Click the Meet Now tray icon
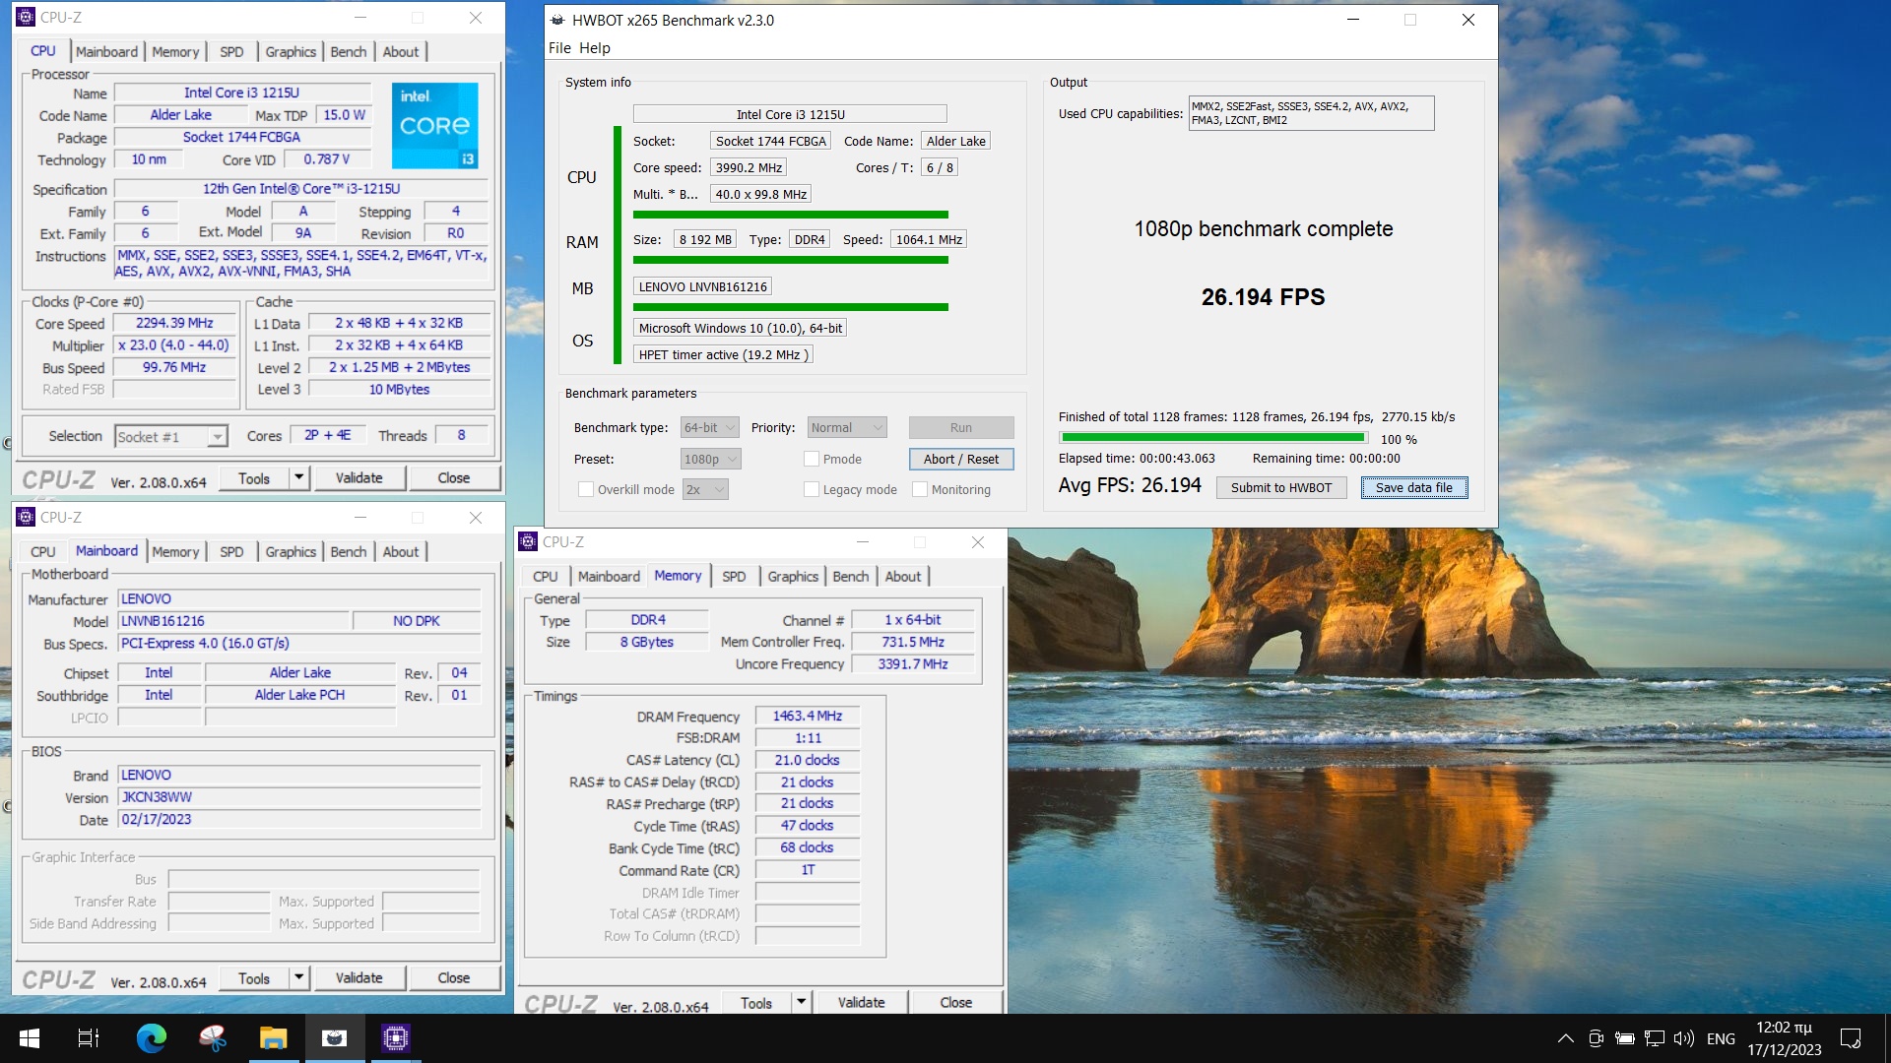The width and height of the screenshot is (1891, 1063). 1596,1038
